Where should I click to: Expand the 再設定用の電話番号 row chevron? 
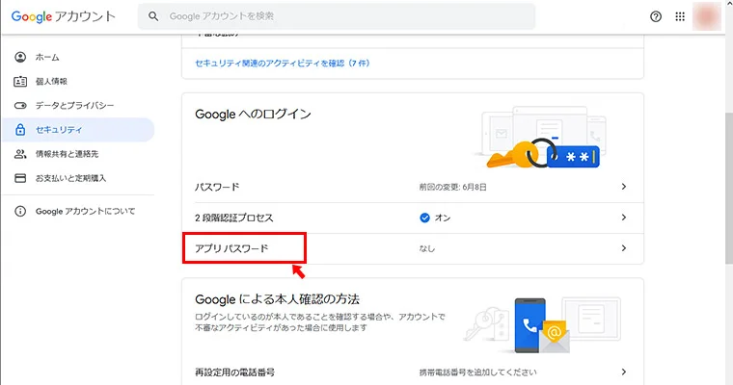pos(624,372)
